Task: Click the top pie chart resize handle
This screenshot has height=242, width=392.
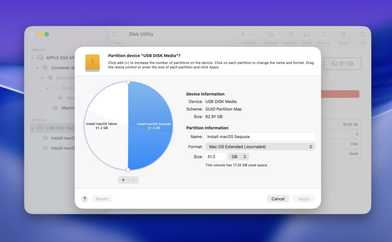Action: point(128,82)
